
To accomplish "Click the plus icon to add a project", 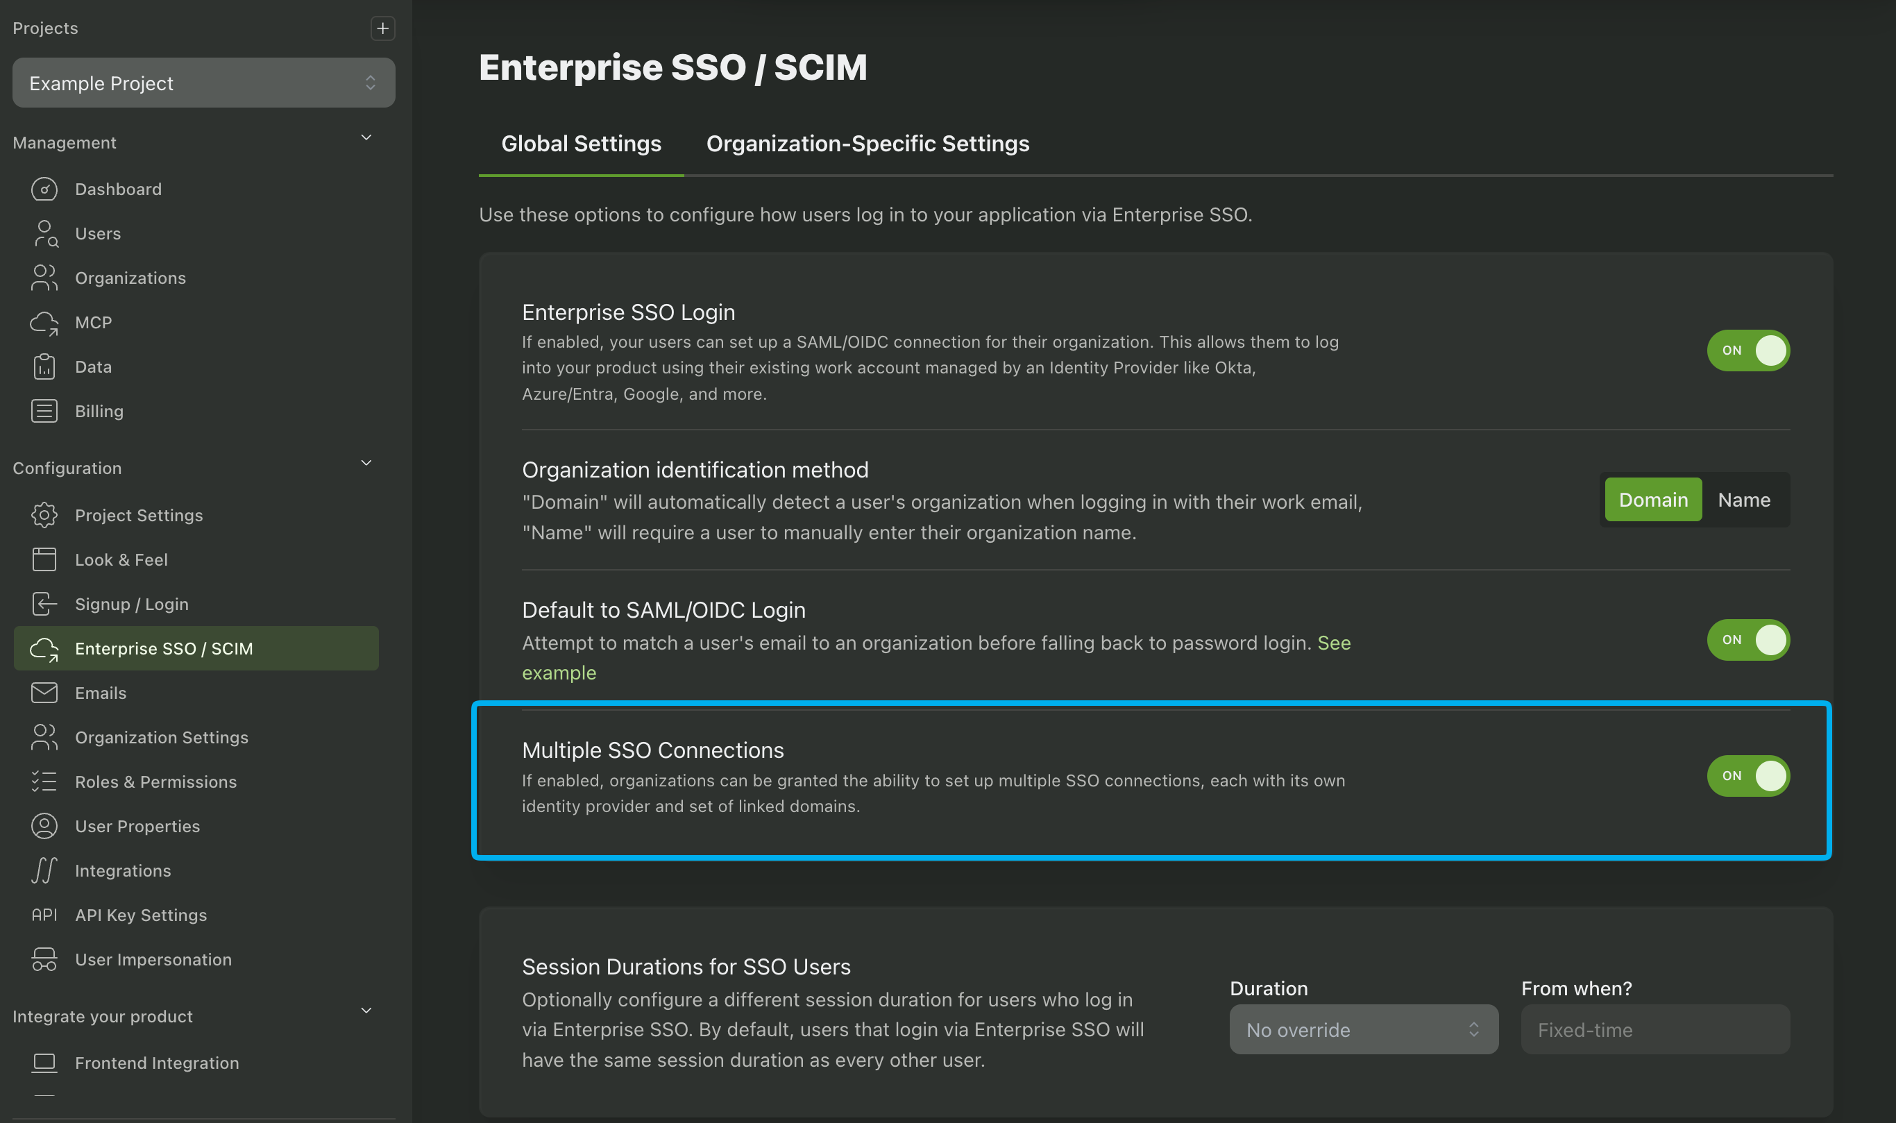I will click(383, 28).
